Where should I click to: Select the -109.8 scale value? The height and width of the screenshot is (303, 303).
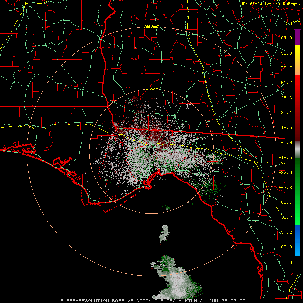coord(284,247)
